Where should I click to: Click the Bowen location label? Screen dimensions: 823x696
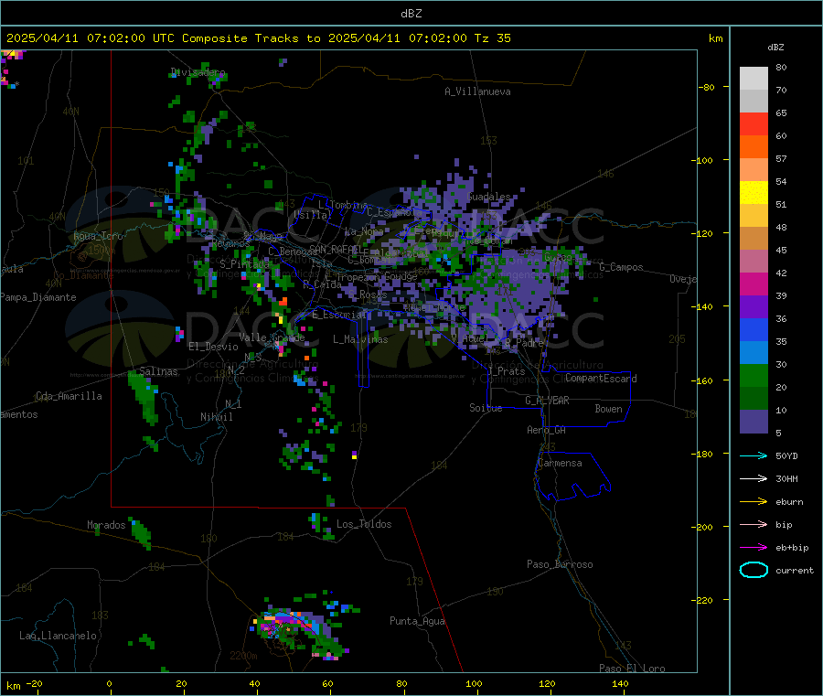point(608,409)
